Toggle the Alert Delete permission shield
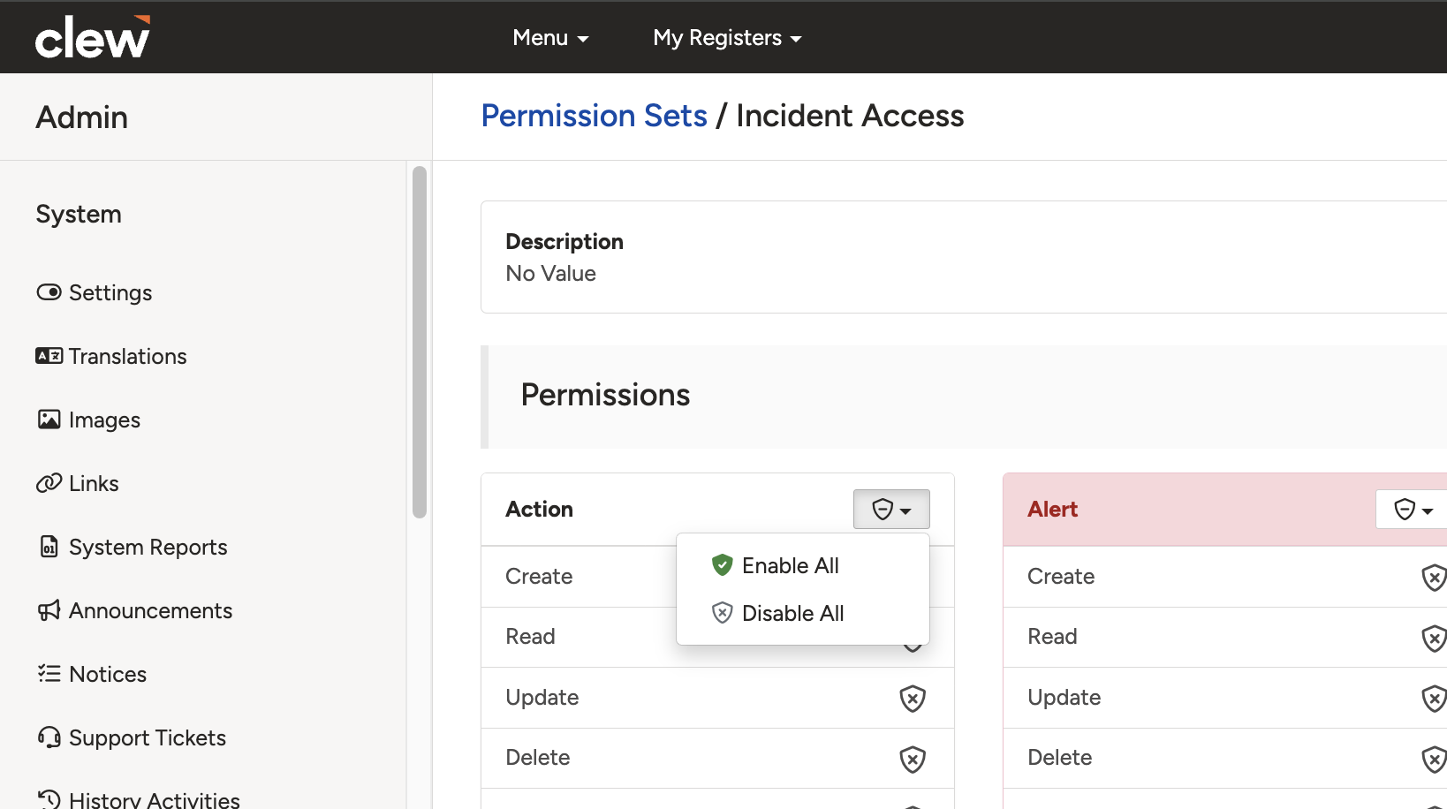Screen dimensions: 1447x809 pyautogui.click(x=1434, y=759)
